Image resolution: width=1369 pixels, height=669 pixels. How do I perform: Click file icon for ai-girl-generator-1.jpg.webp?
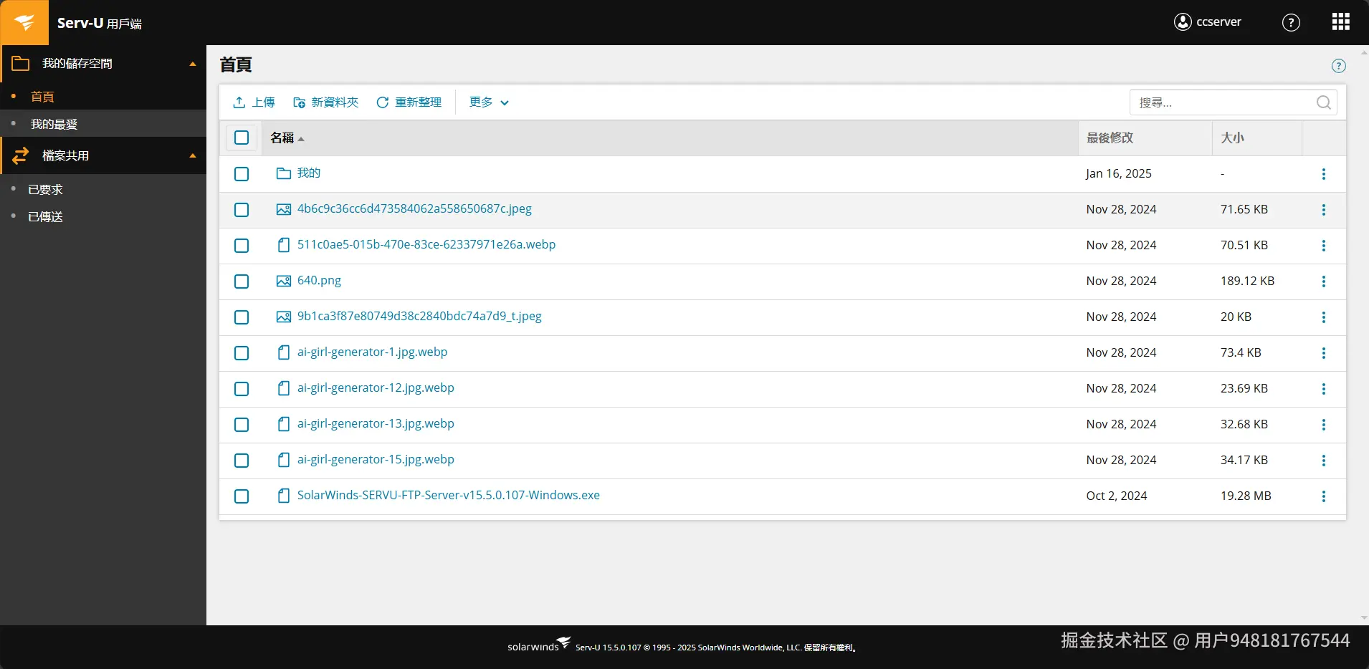pyautogui.click(x=284, y=352)
